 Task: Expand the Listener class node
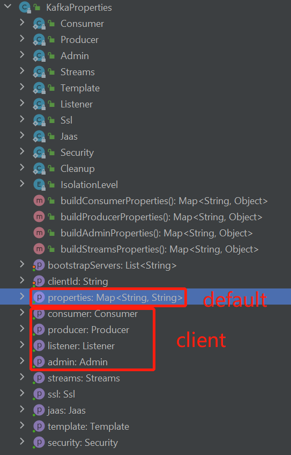[x=22, y=103]
